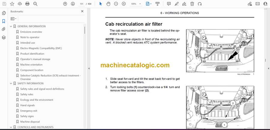The width and height of the screenshot is (270, 130).
Task: Go to previous page arrow
Action: [x=65, y=4]
